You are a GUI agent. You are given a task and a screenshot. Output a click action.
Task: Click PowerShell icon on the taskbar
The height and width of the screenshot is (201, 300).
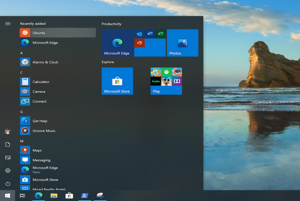coord(85,195)
